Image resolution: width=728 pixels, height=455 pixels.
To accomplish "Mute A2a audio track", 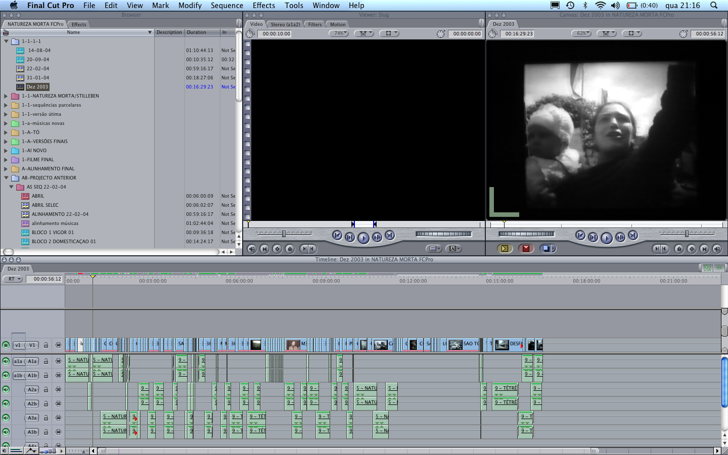I will tap(6, 389).
